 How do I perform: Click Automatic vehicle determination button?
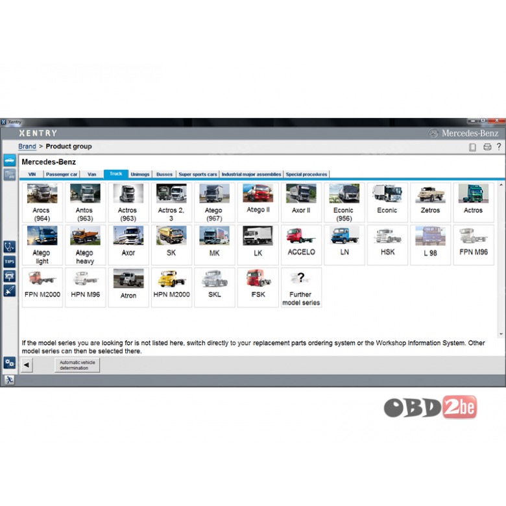pyautogui.click(x=77, y=365)
